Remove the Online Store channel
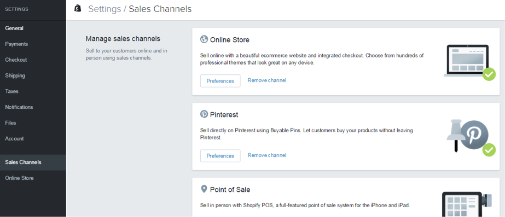Screen dimensions: 505x217 click(x=266, y=80)
